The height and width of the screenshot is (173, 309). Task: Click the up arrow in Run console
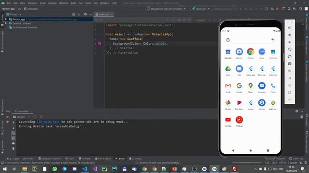[x=13, y=123]
